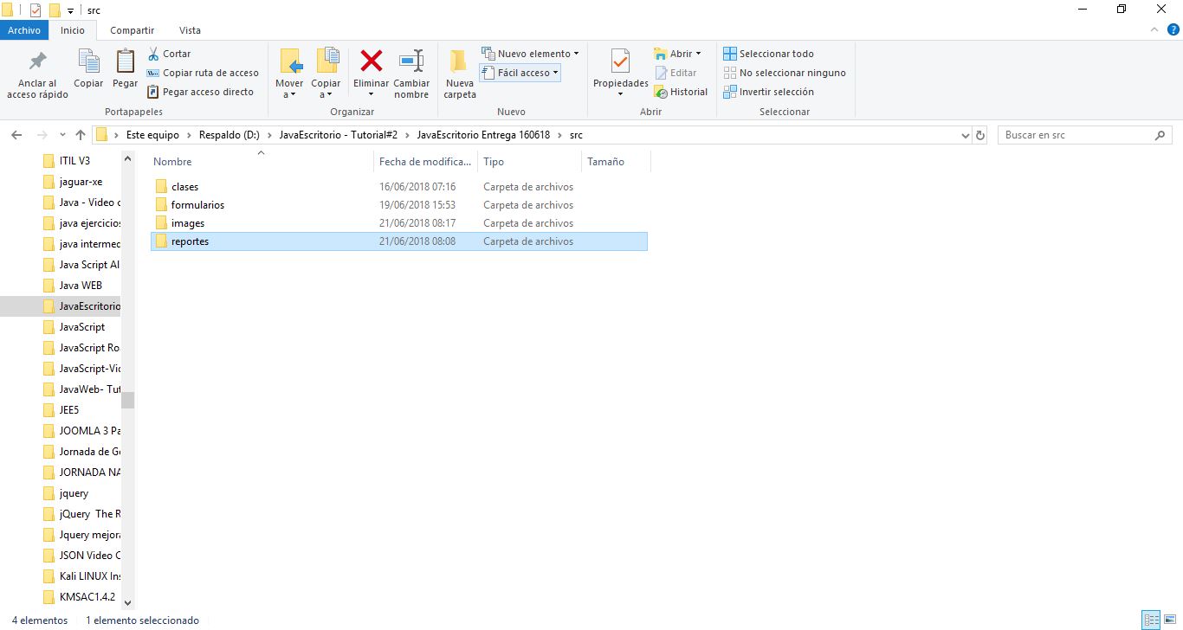Click No seleccionar ninguno
The height and width of the screenshot is (630, 1183).
pos(784,73)
